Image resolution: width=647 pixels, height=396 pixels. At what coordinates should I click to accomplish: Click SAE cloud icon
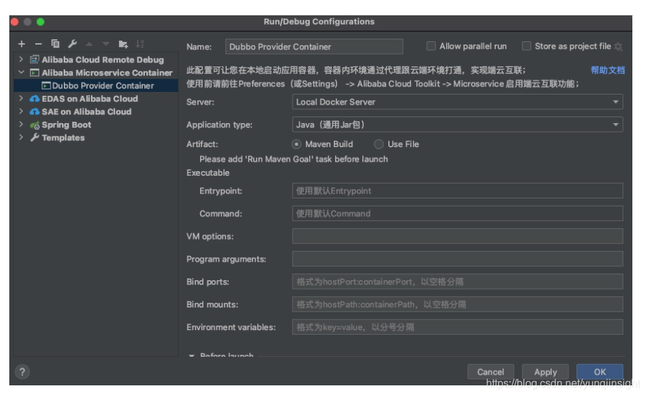tap(35, 112)
